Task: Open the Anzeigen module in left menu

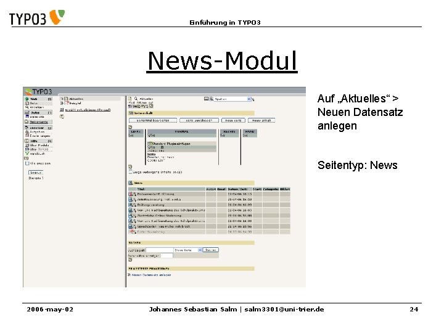Action: [x=37, y=107]
